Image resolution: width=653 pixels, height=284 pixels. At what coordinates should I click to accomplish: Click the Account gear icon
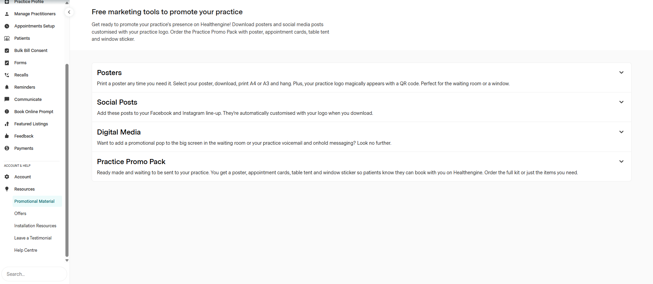[7, 177]
